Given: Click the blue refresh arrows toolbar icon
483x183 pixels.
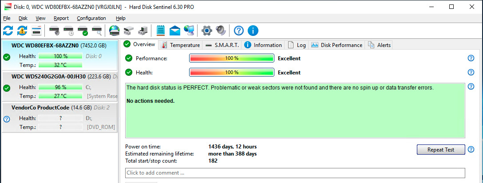Looking at the screenshot, I should pyautogui.click(x=8, y=31).
